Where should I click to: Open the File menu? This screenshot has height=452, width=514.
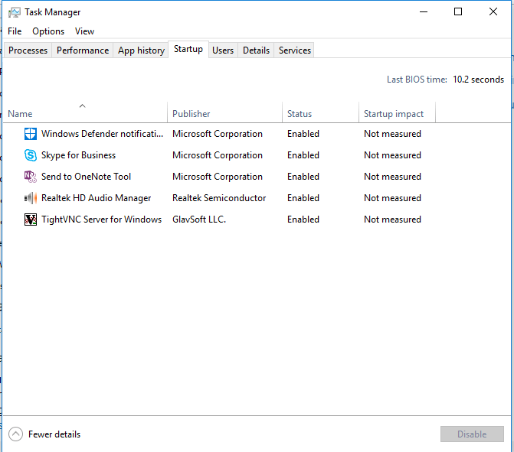[15, 31]
